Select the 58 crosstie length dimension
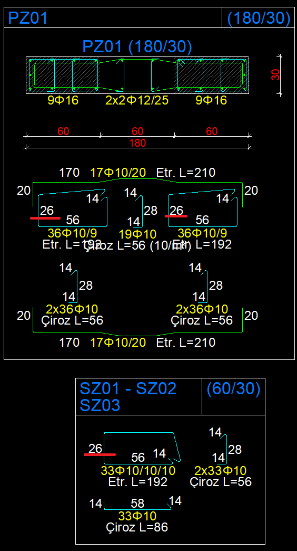Screen dimensions: 297x551 [137, 503]
